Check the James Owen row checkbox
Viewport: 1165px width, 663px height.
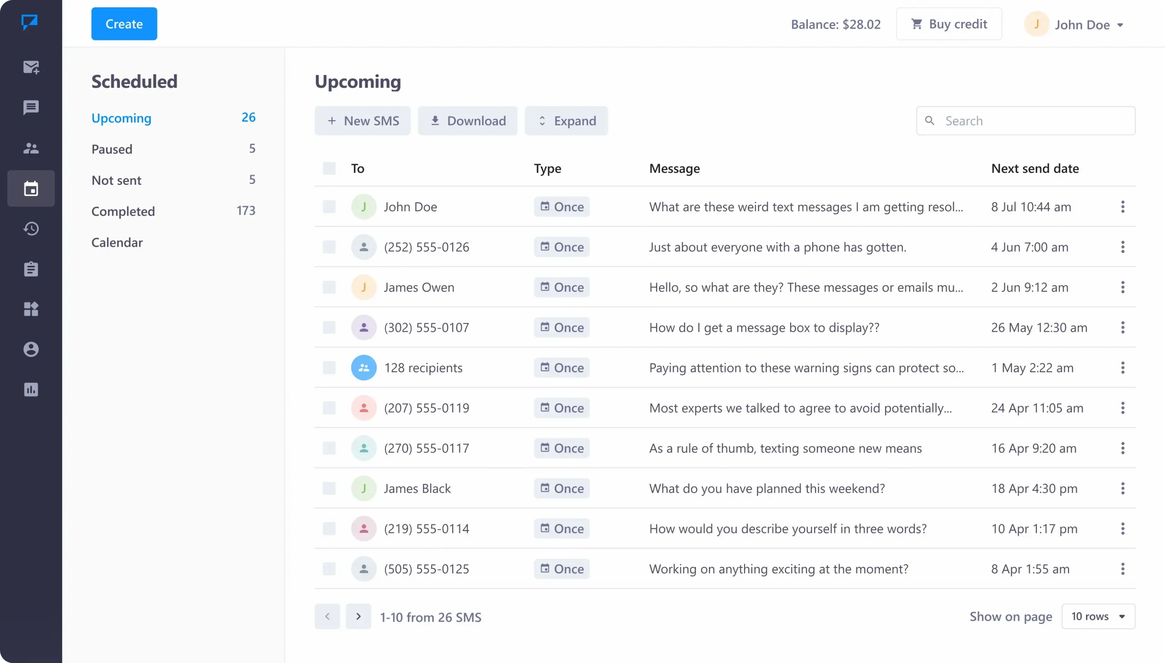coord(329,287)
